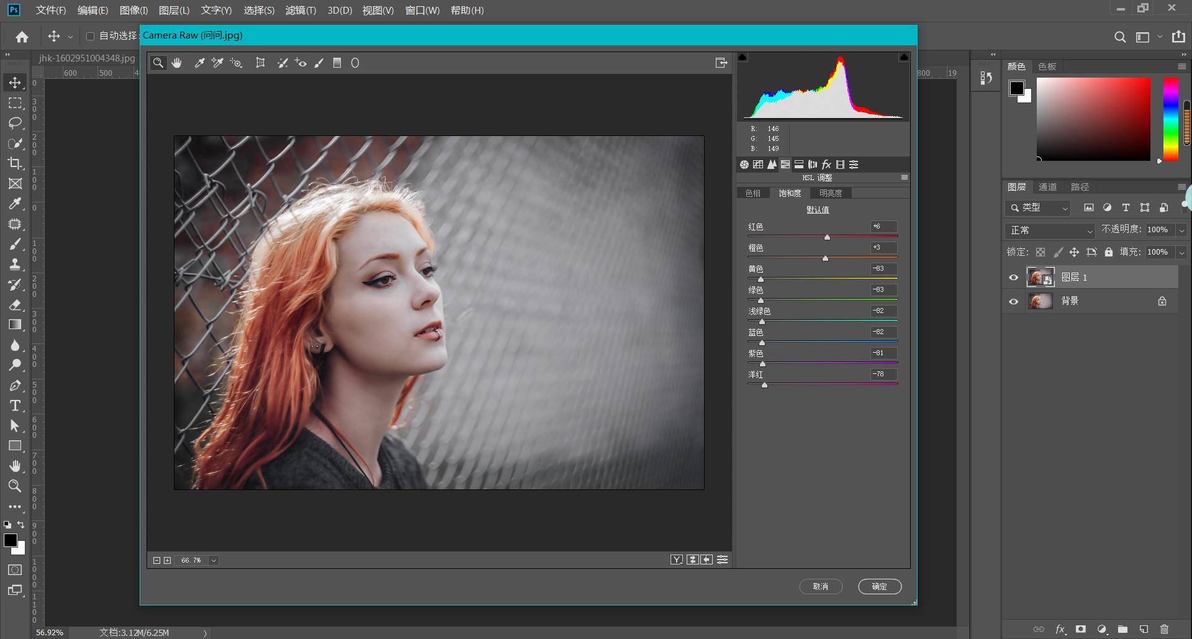
Task: Expand the 不透明度 opacity dropdown arrow
Action: (1181, 230)
